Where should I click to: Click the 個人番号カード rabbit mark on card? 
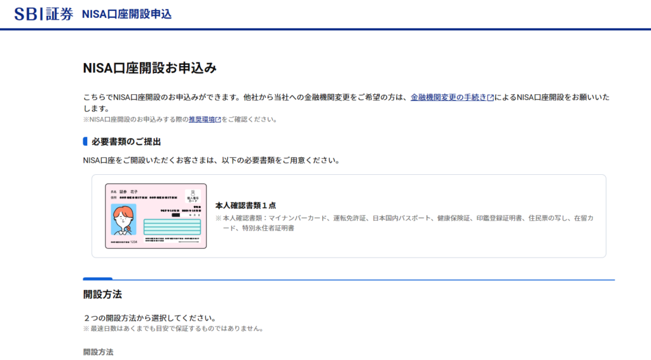click(x=193, y=196)
